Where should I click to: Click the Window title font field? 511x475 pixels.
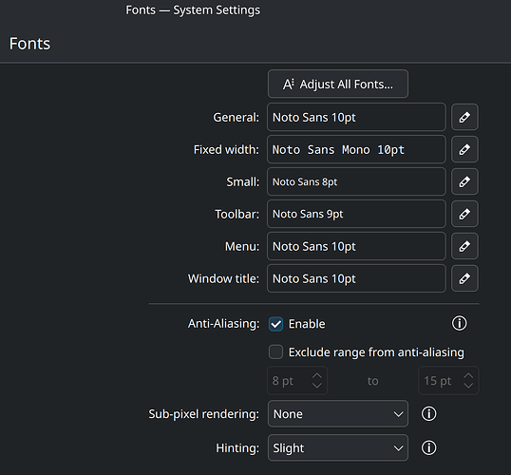click(x=356, y=278)
